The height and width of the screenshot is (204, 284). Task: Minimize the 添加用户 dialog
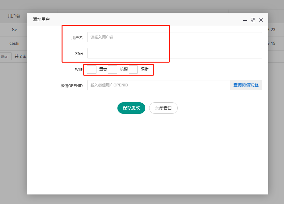coord(245,20)
